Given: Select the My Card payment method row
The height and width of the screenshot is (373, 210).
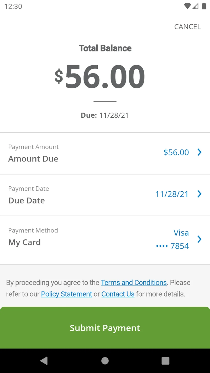Looking at the screenshot, I should pyautogui.click(x=24, y=242).
